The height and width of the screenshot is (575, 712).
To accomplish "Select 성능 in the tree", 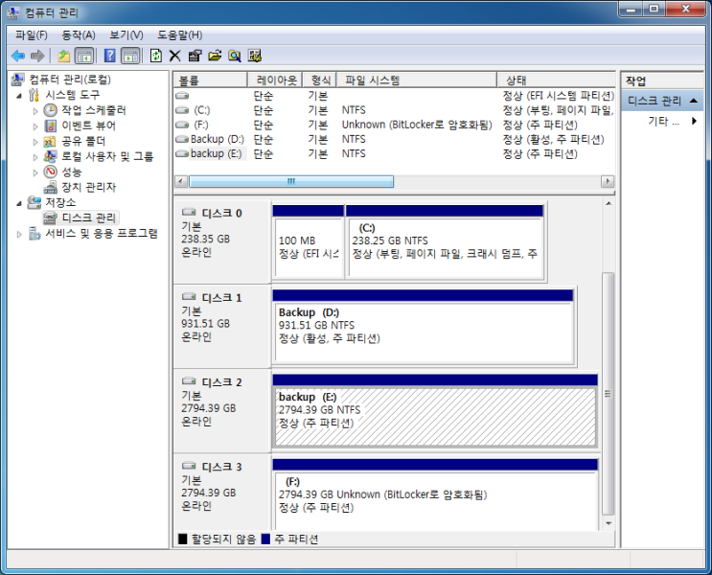I will coord(71,172).
